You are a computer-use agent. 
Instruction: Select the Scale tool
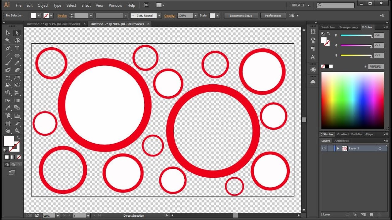(17, 78)
